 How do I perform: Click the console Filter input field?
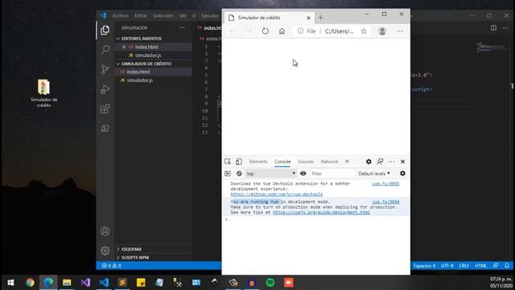tap(332, 173)
